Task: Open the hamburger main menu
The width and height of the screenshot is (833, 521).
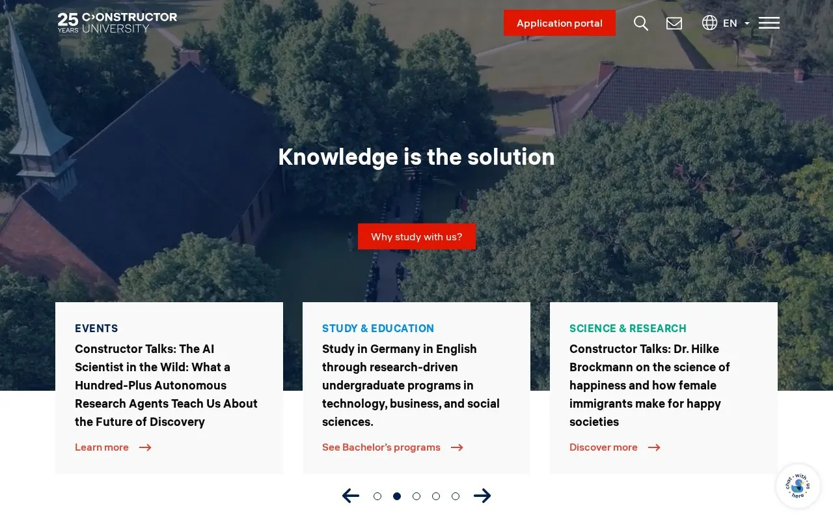Action: [769, 23]
